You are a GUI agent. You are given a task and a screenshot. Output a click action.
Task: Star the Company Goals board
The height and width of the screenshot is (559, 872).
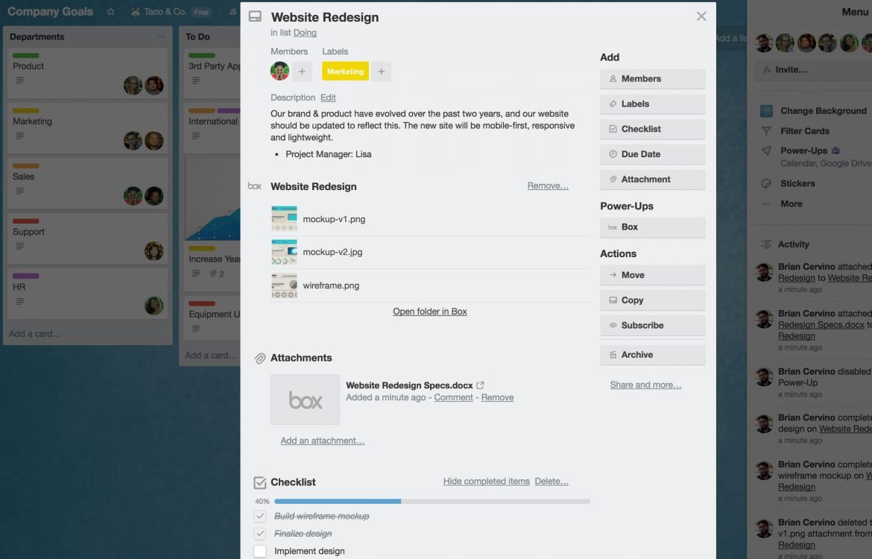(110, 12)
